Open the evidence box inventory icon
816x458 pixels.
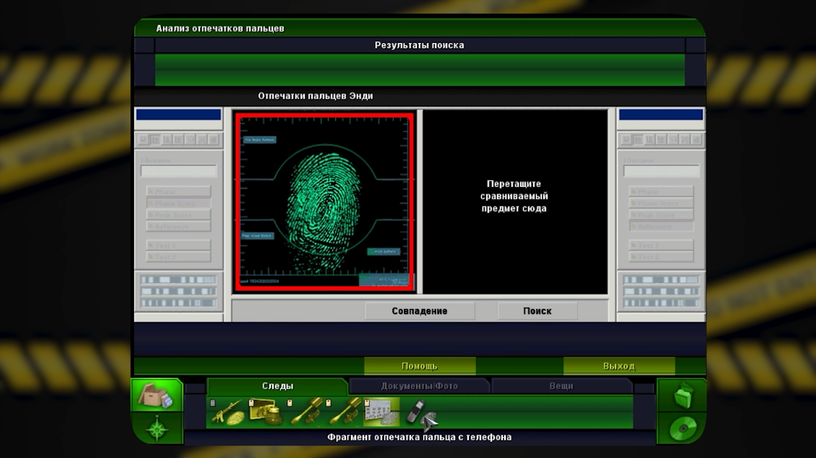click(x=156, y=395)
